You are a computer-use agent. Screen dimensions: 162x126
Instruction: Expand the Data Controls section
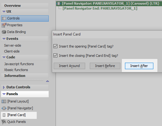pyautogui.click(x=4, y=87)
